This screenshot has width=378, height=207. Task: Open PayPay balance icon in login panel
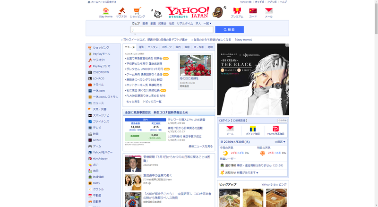275,129
